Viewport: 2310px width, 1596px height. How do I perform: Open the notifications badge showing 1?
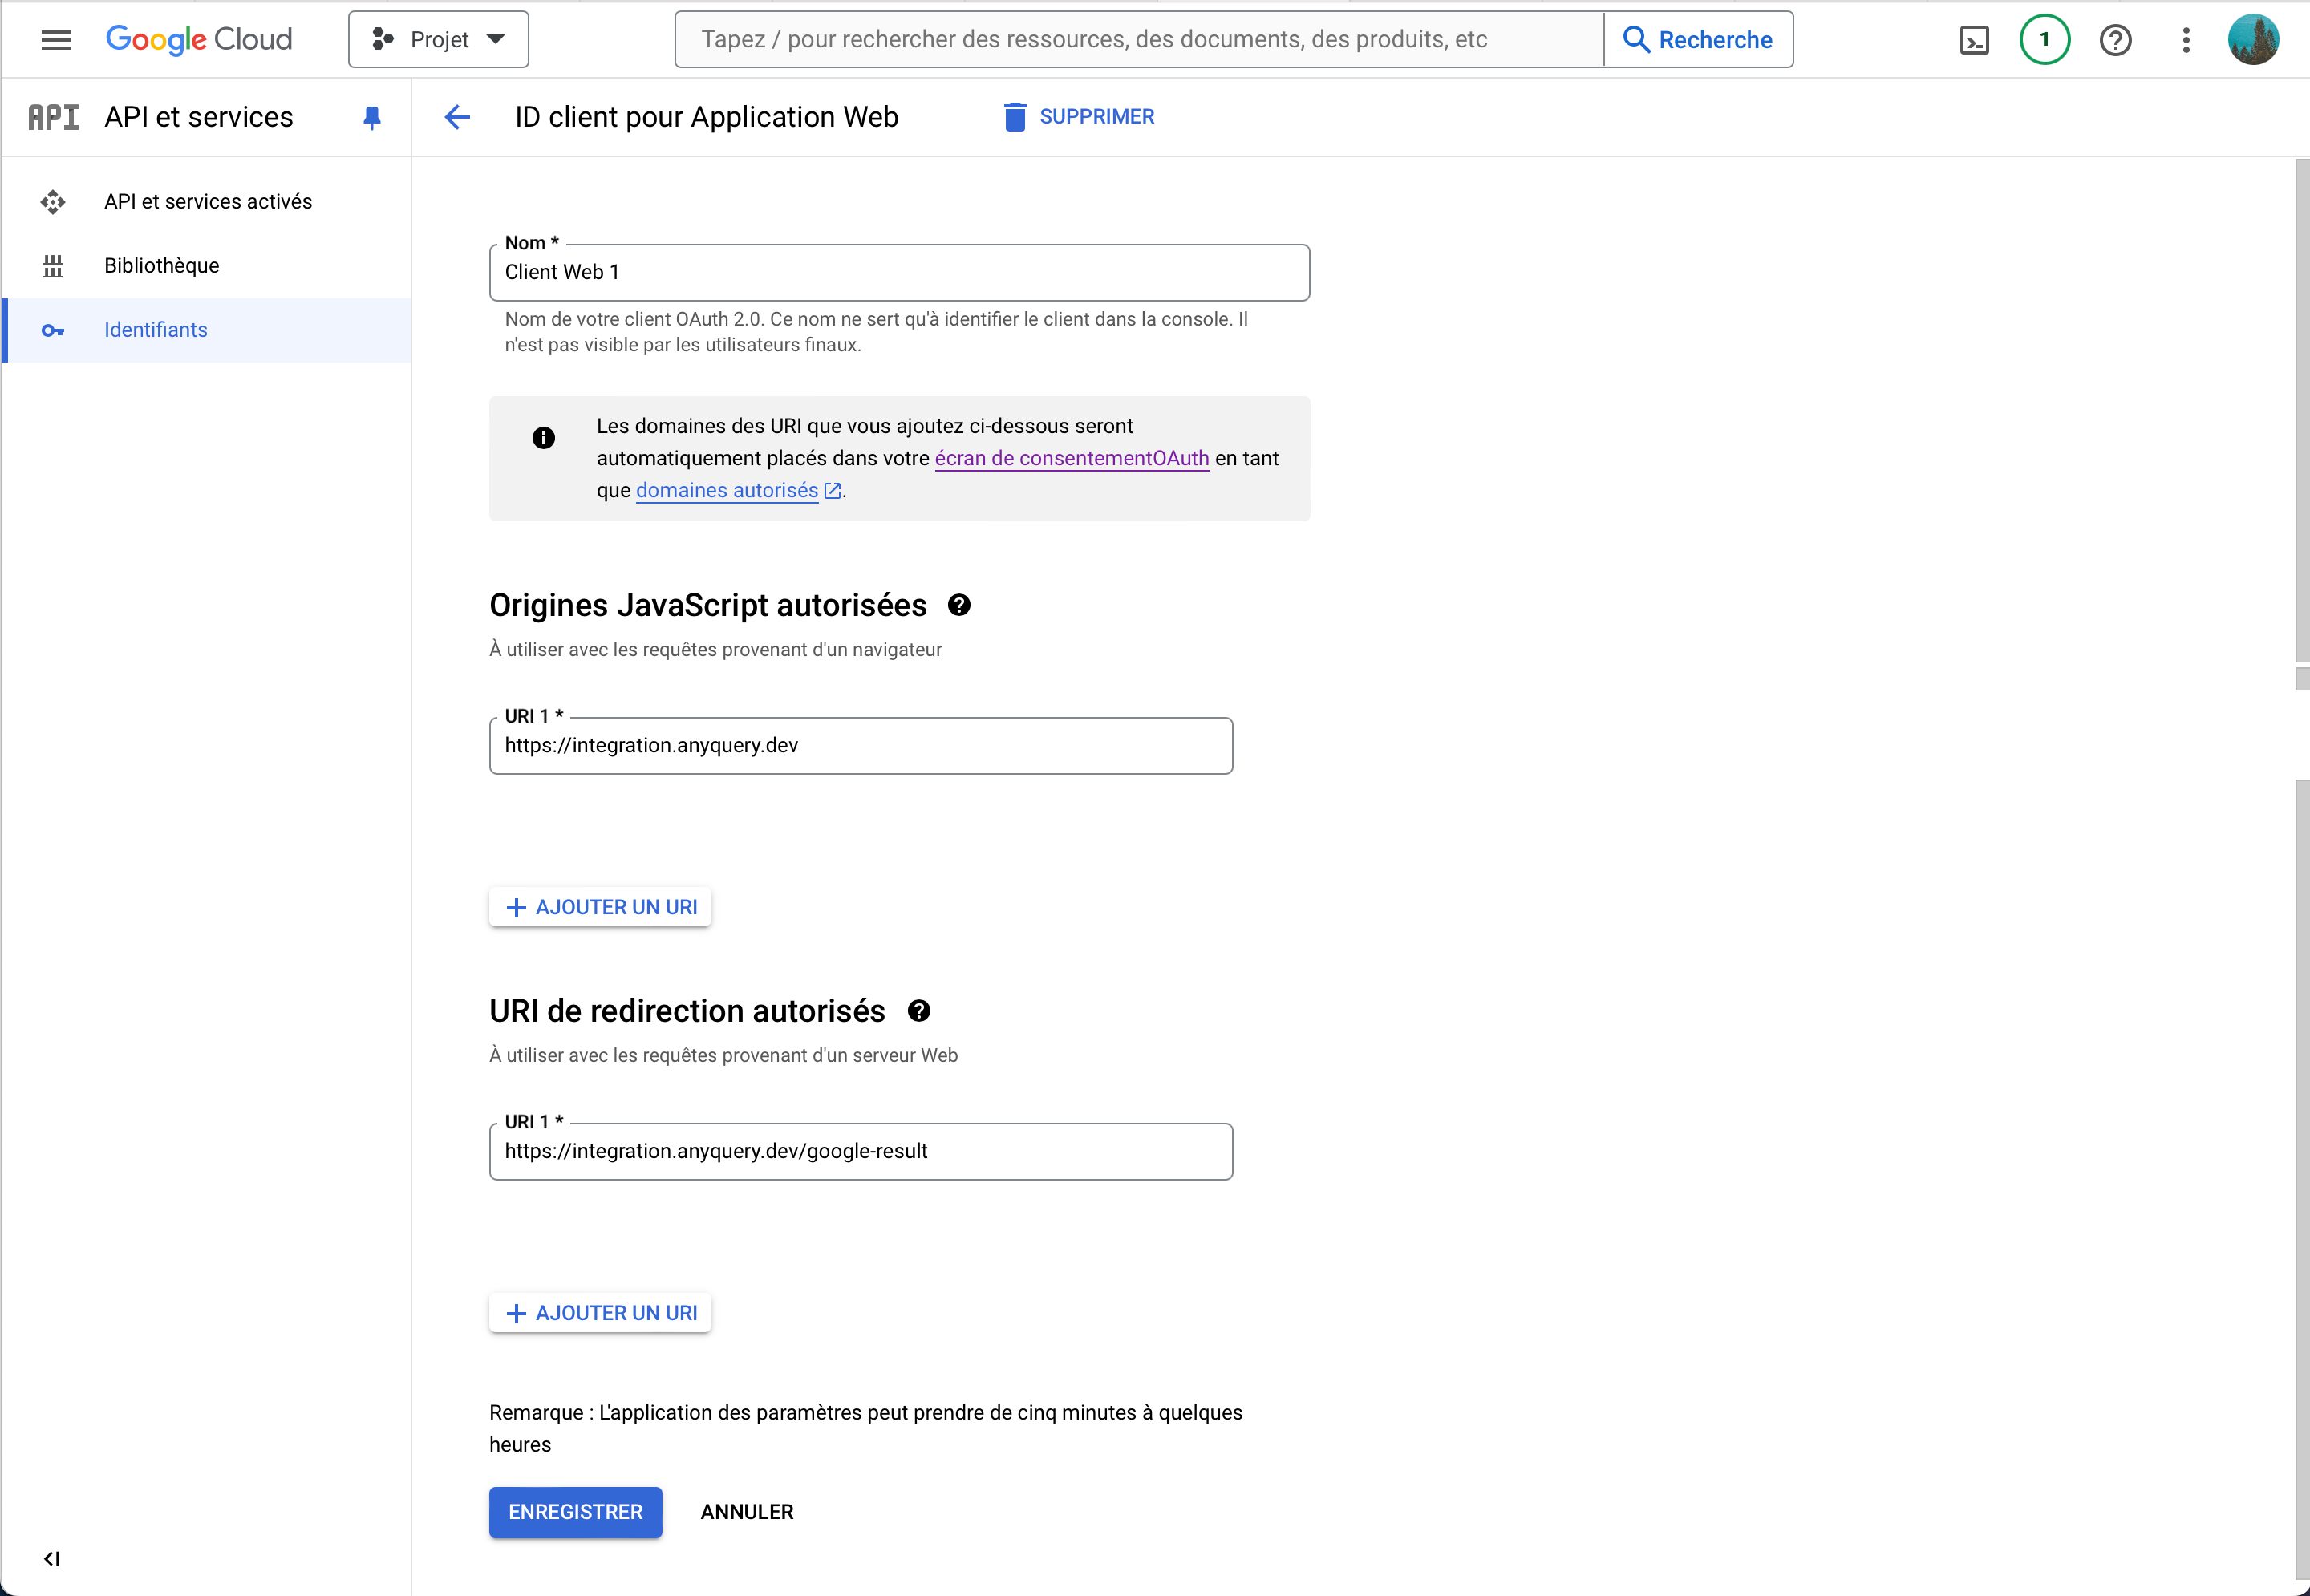coord(2044,40)
